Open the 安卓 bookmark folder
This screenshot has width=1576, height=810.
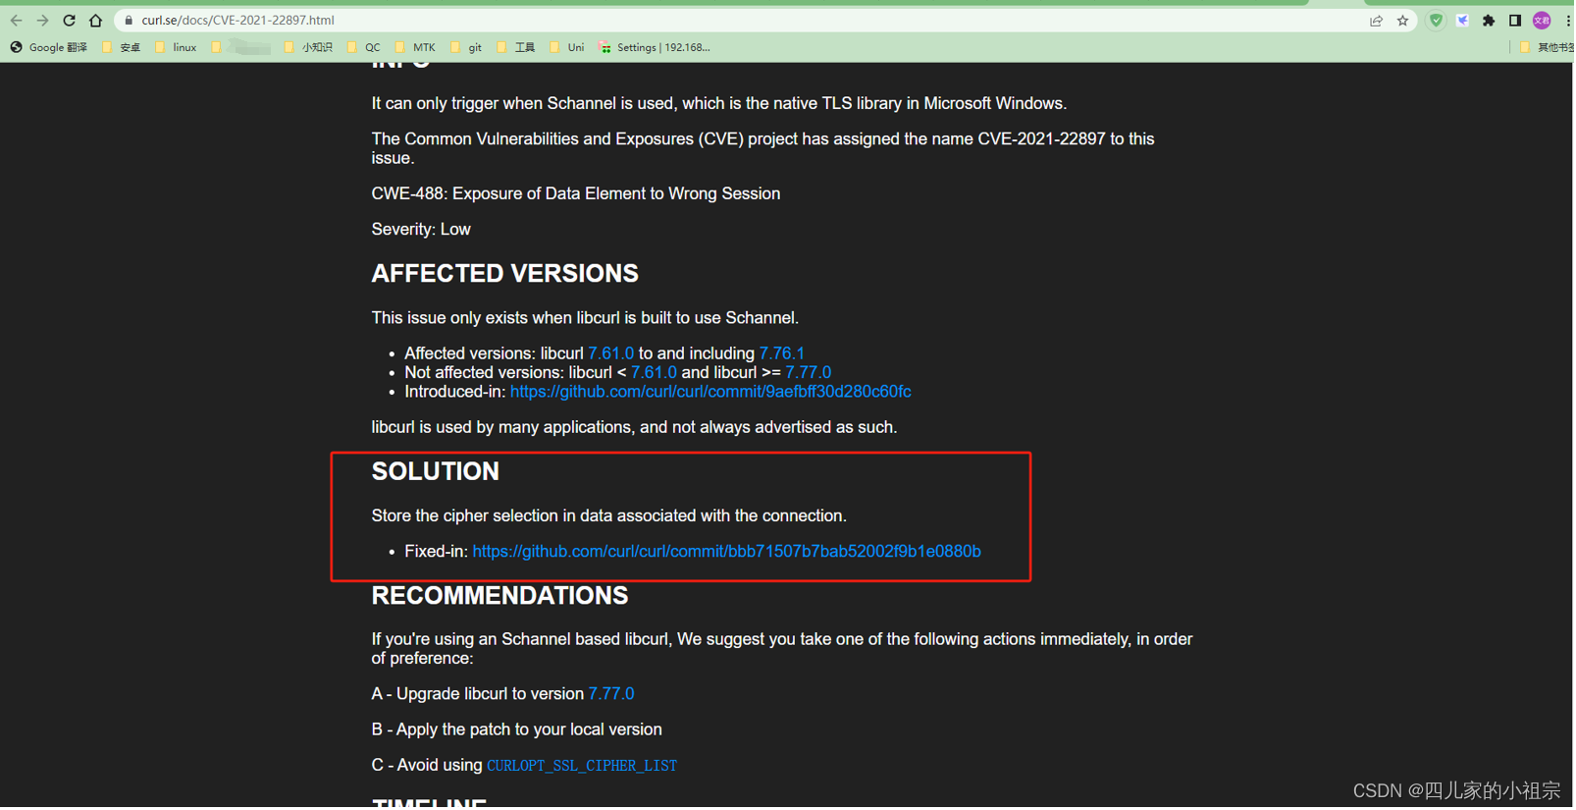tap(122, 47)
